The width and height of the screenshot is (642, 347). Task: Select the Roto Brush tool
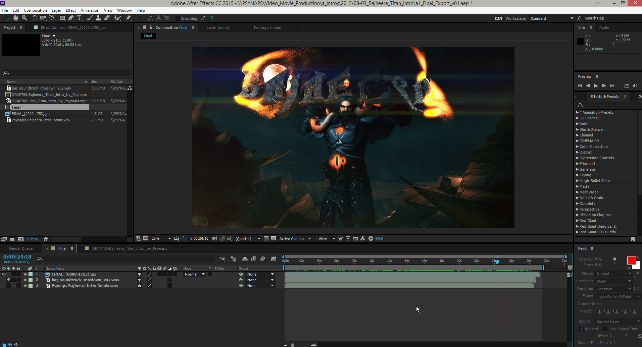pos(117,18)
